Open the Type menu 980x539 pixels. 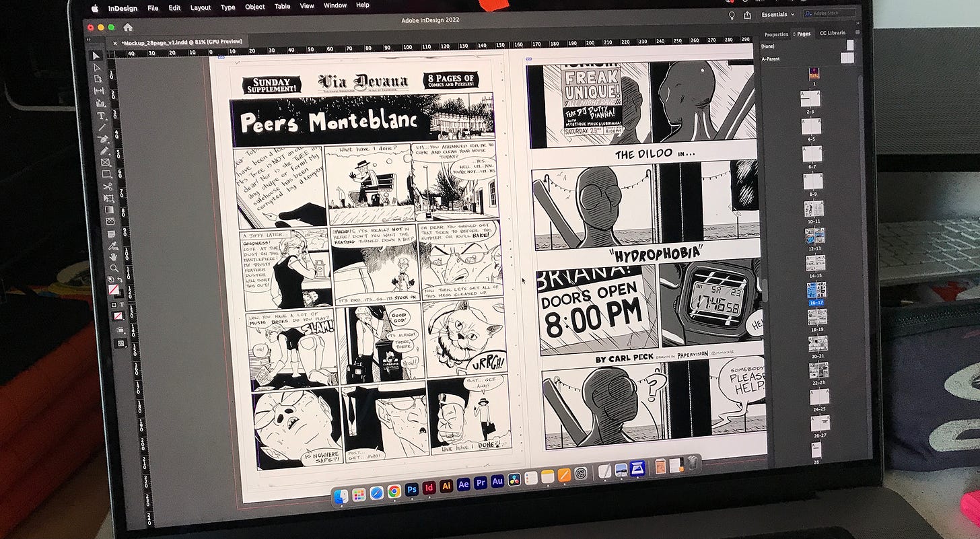coord(228,7)
